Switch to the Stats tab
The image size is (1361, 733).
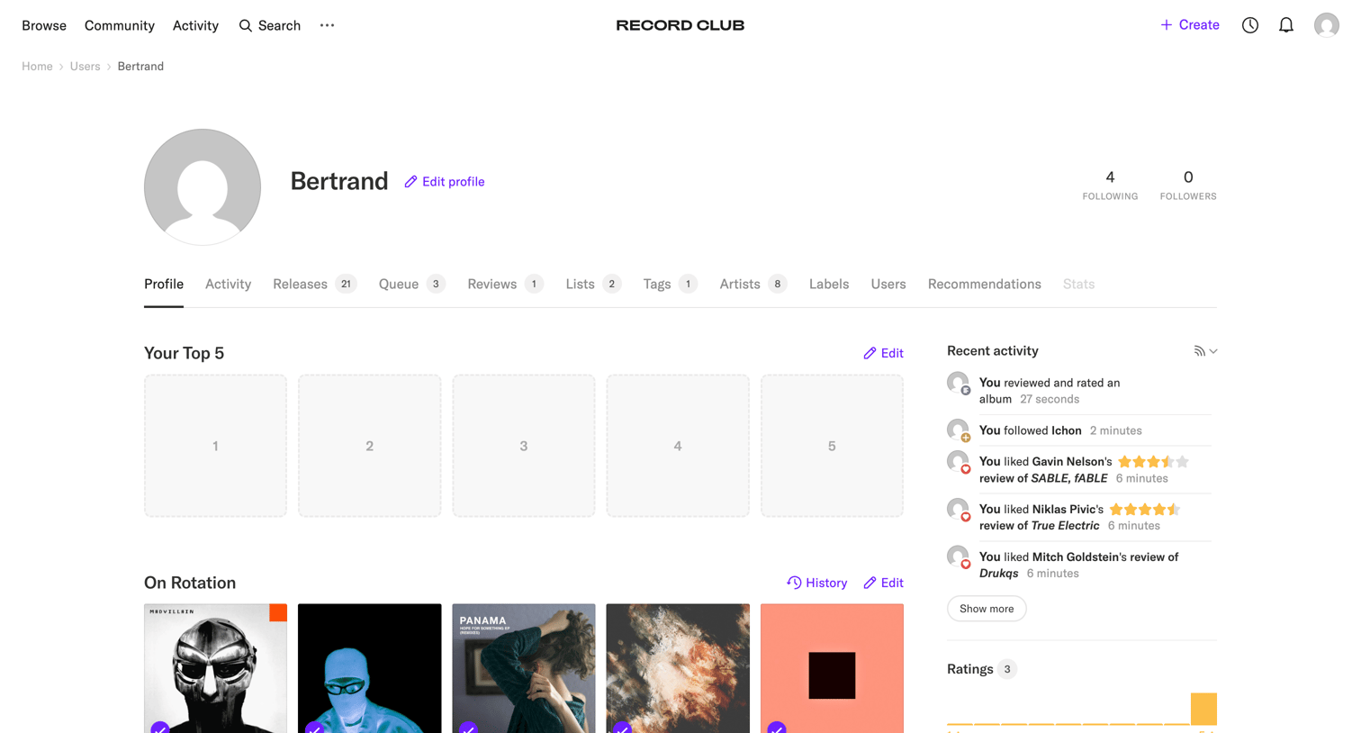point(1078,284)
